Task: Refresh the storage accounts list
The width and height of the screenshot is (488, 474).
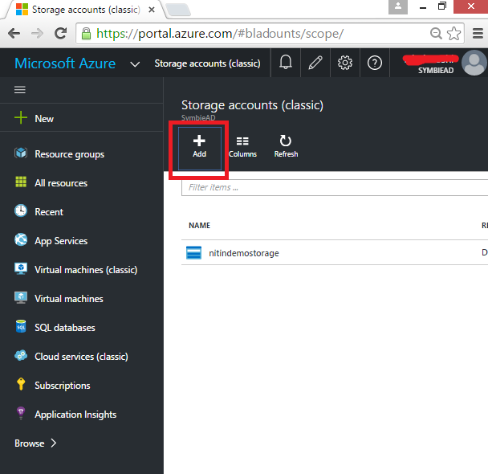Action: pyautogui.click(x=286, y=146)
